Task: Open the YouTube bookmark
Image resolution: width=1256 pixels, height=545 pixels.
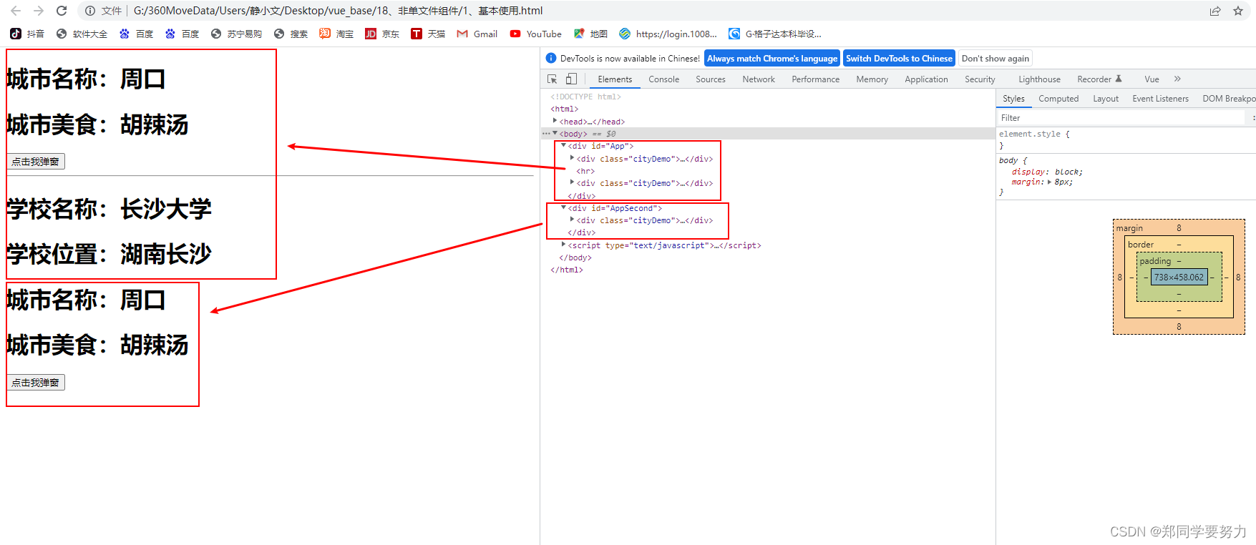Action: pyautogui.click(x=535, y=34)
